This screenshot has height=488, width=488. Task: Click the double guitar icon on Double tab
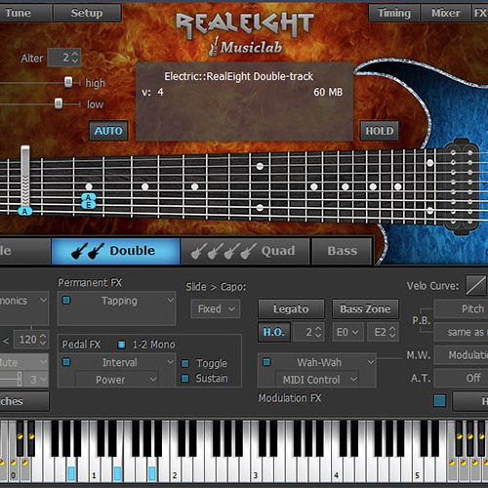tap(88, 251)
